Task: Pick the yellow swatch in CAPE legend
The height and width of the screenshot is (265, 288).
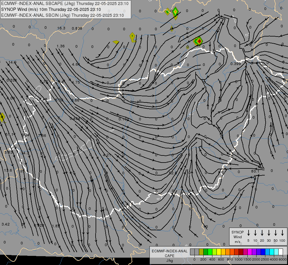Action: [x=219, y=252]
